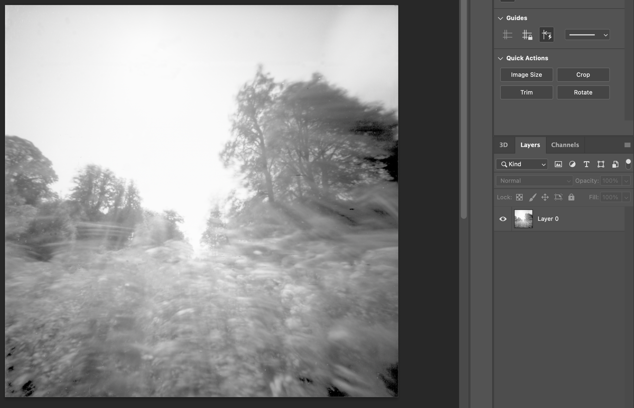Click the Opacity value field
Screen dimensions: 634x408
click(611, 181)
